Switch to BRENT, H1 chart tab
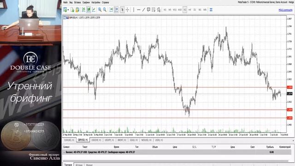Screen dimensions: 295x166 click(122, 140)
